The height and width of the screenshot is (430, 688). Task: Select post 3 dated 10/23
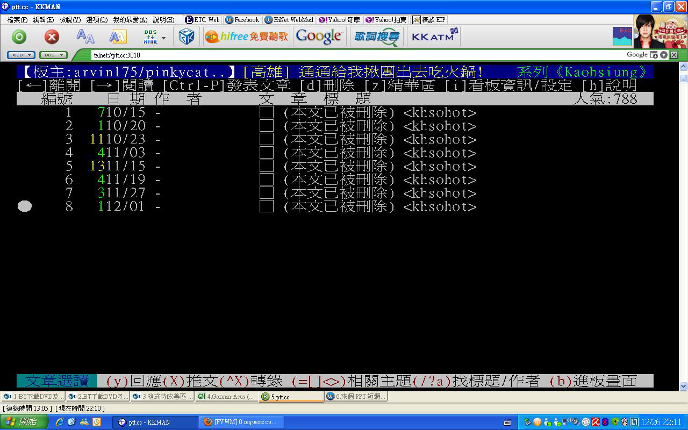point(335,140)
